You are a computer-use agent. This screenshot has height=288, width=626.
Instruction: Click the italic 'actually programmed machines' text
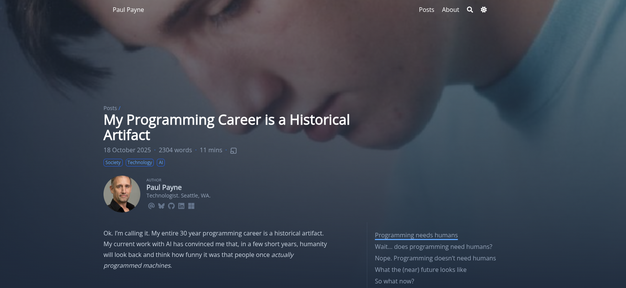pyautogui.click(x=199, y=260)
